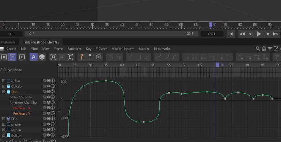Click the Frame Selected icon
This screenshot has height=142, width=281.
(62, 57)
